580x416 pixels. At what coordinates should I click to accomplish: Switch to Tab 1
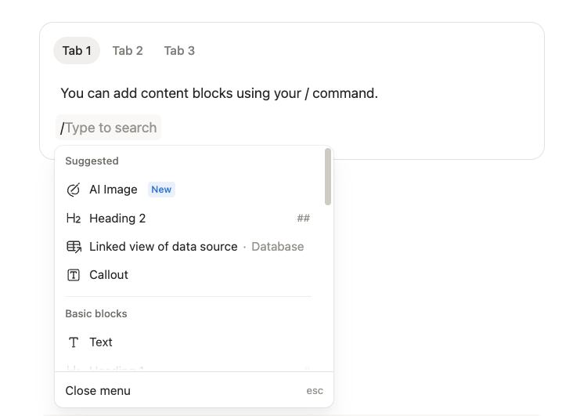coord(77,51)
